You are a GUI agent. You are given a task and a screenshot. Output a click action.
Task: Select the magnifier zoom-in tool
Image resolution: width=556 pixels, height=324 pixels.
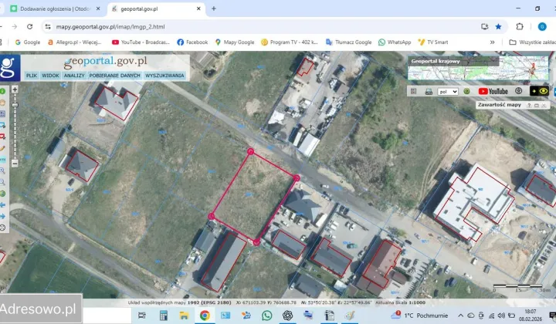(2, 170)
